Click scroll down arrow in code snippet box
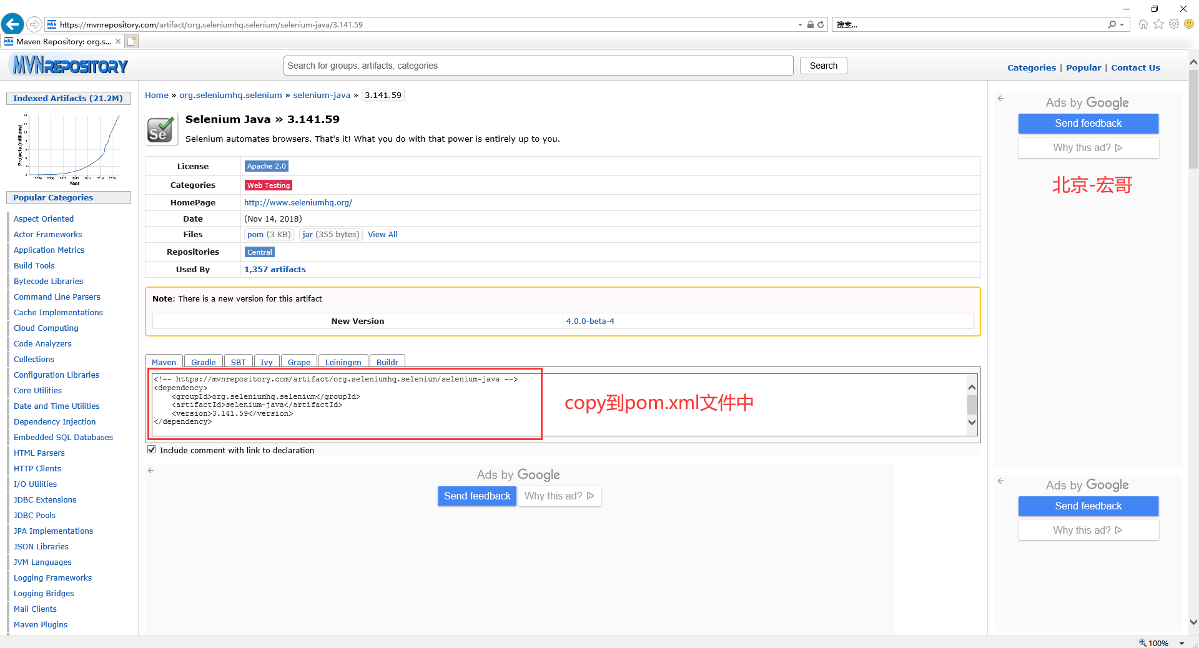Viewport: 1199px width, 648px height. [x=972, y=422]
